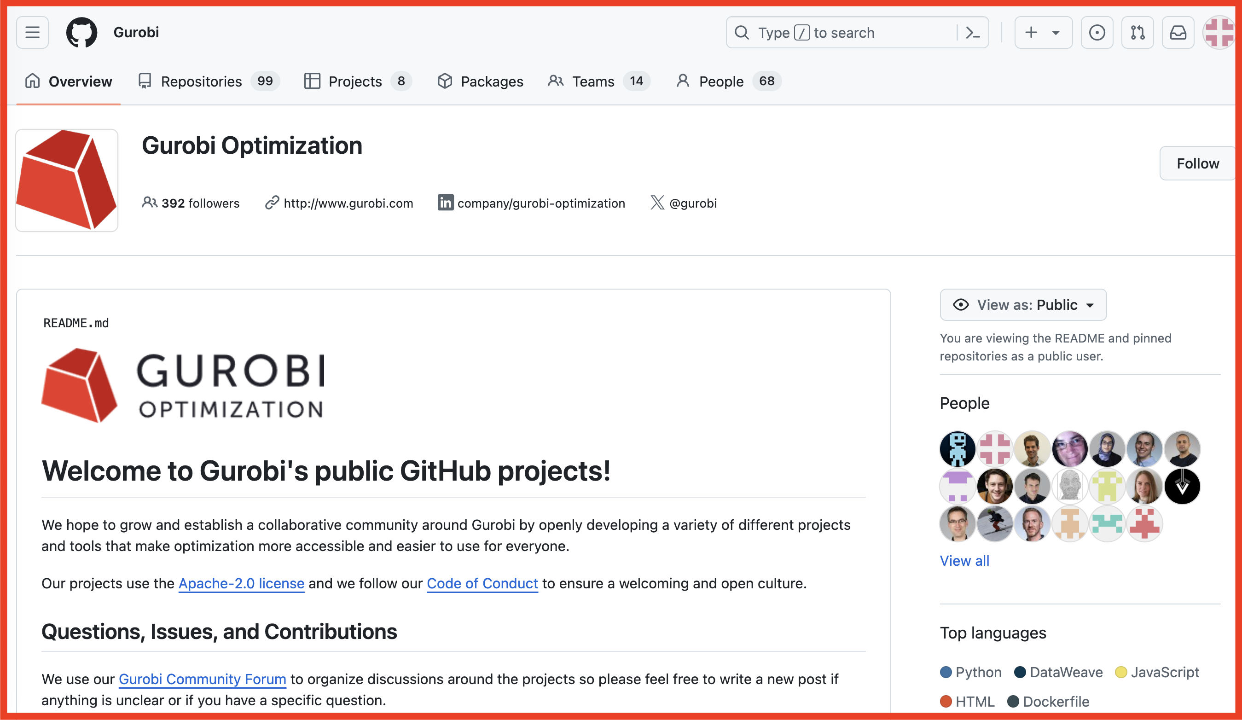Screen dimensions: 1242x720
Task: Open the Apache-2.0 license link
Action: pos(241,583)
